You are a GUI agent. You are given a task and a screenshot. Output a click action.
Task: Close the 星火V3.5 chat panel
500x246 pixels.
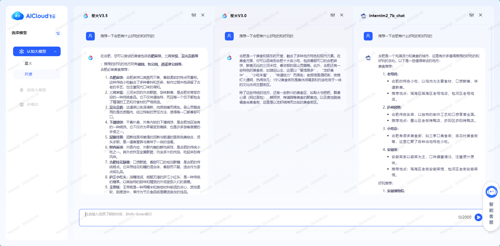pyautogui.click(x=203, y=15)
